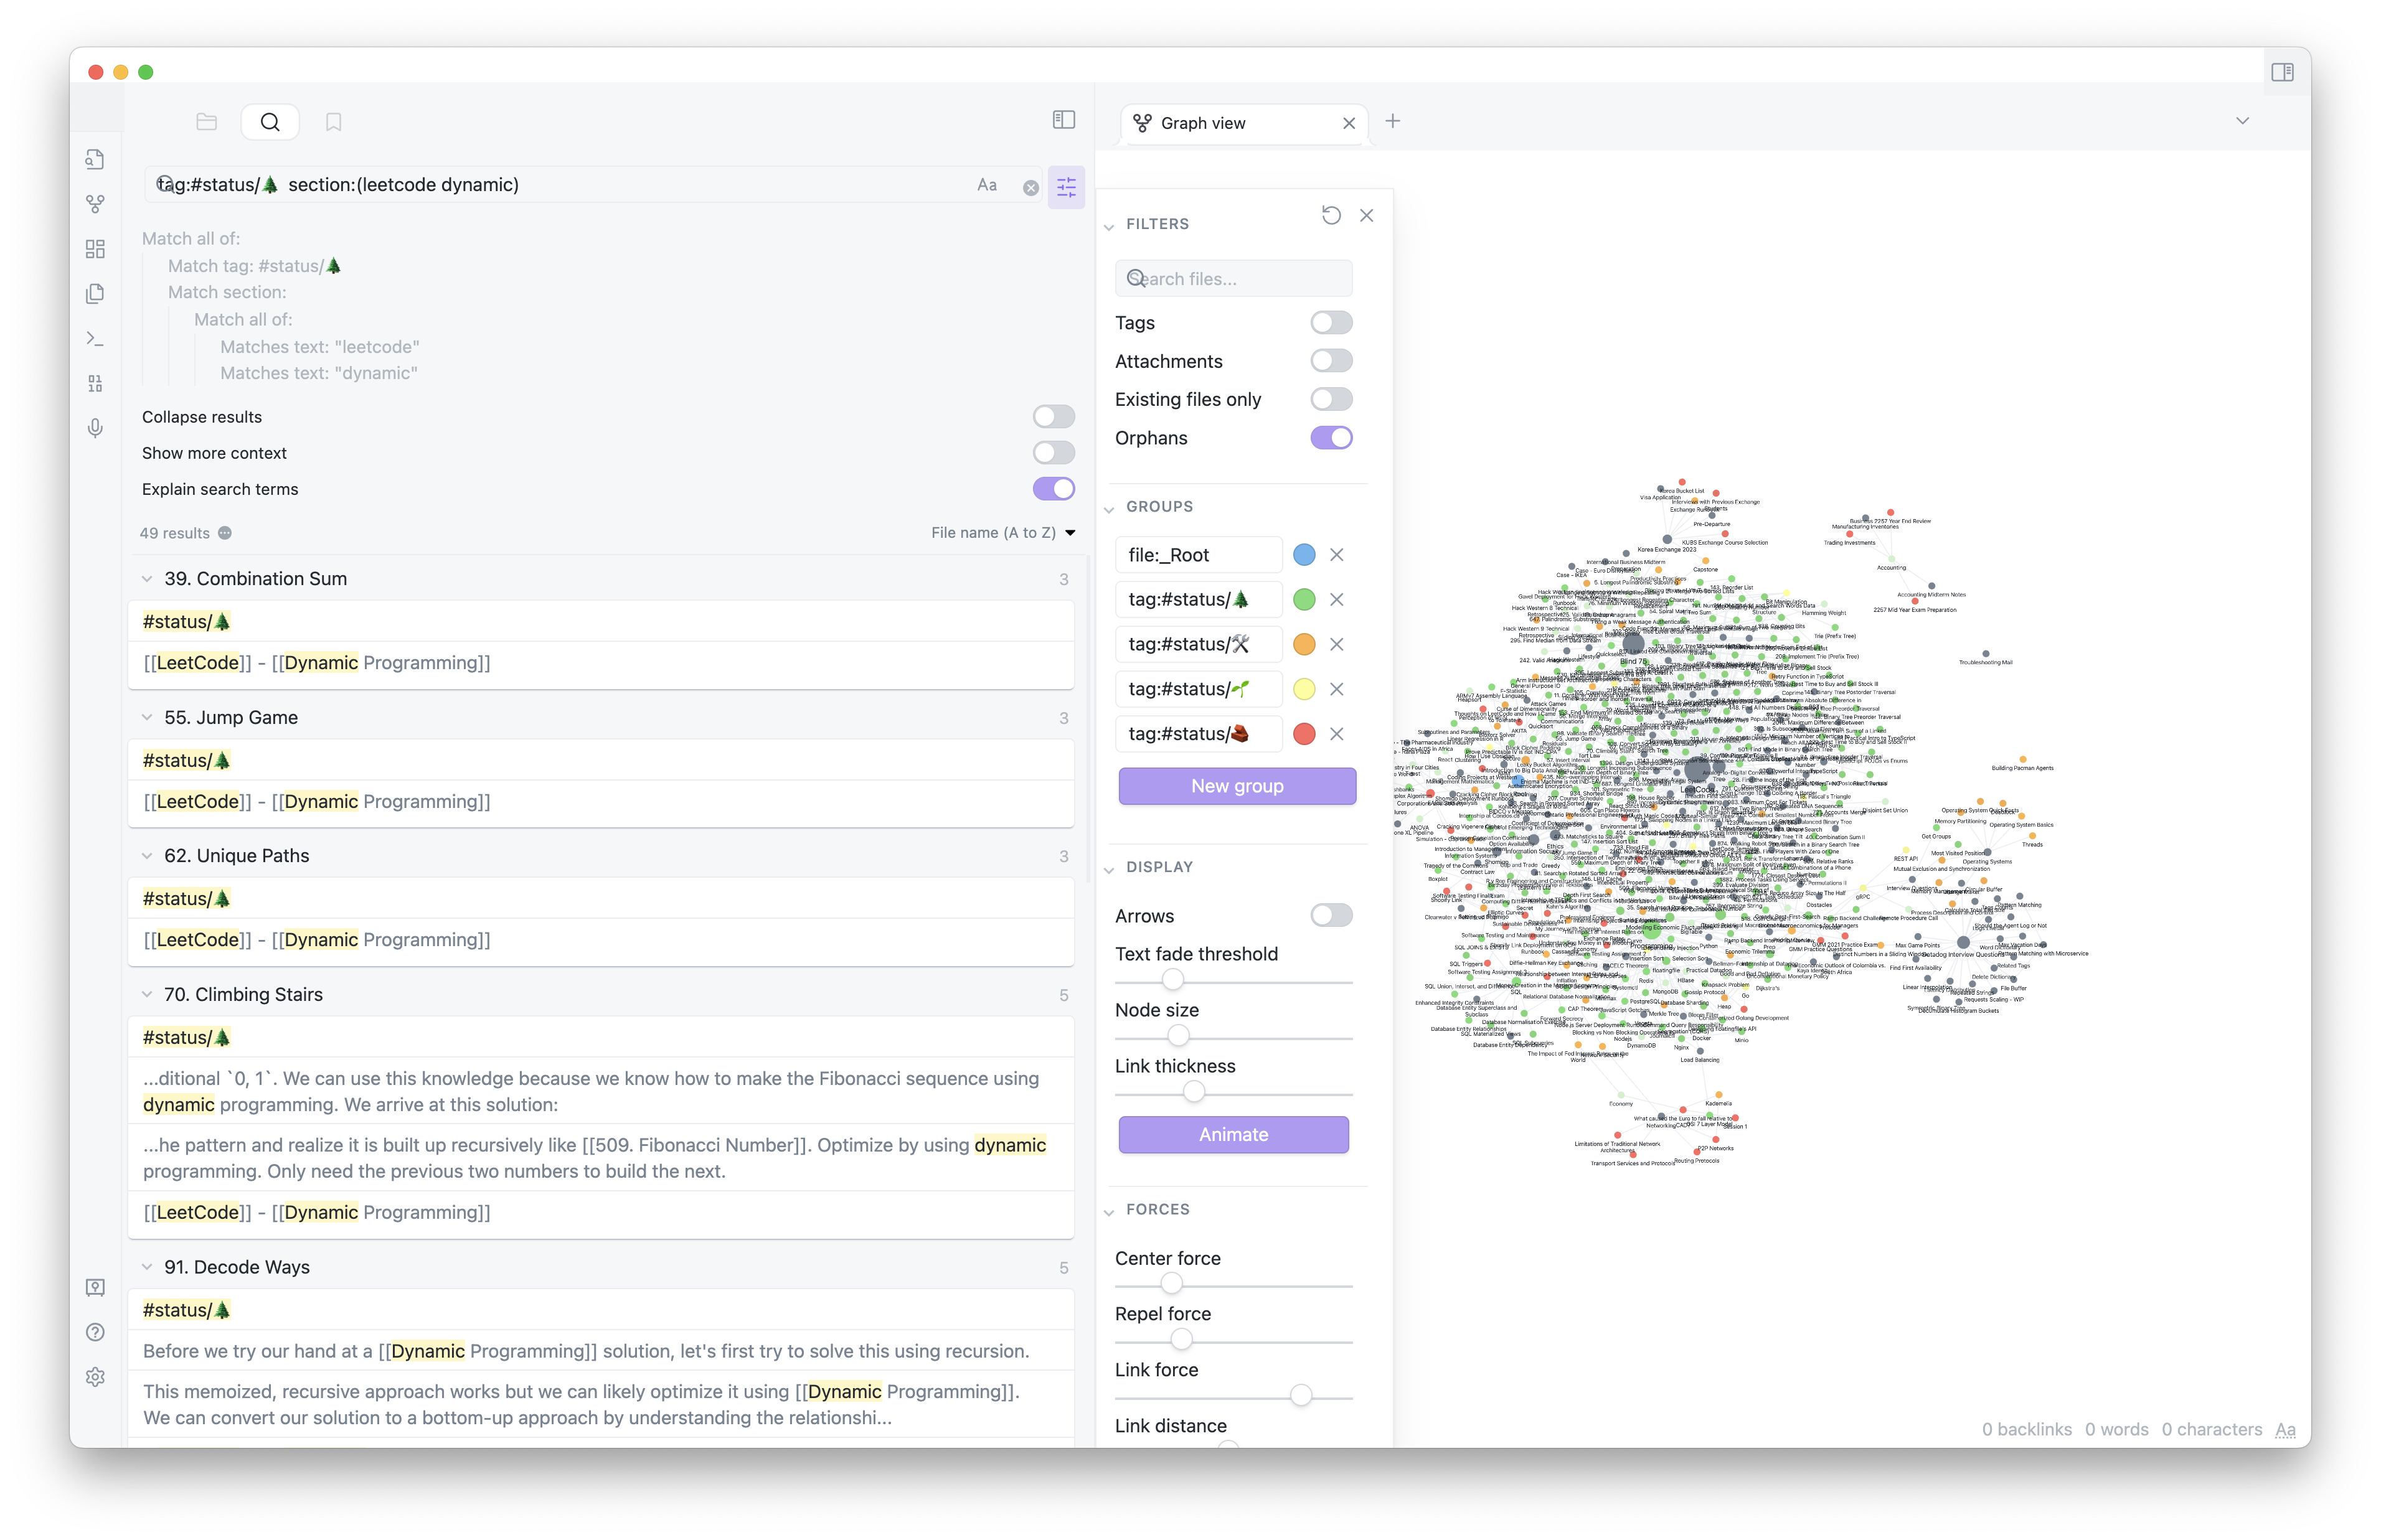Screen dimensions: 2381x1540
Task: Turn on Arrows display option
Action: pyautogui.click(x=1331, y=915)
